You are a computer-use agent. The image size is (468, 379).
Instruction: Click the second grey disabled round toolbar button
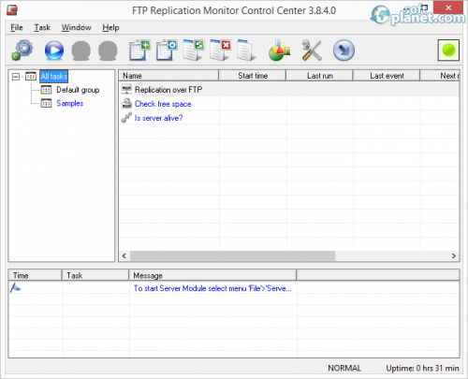pos(108,51)
